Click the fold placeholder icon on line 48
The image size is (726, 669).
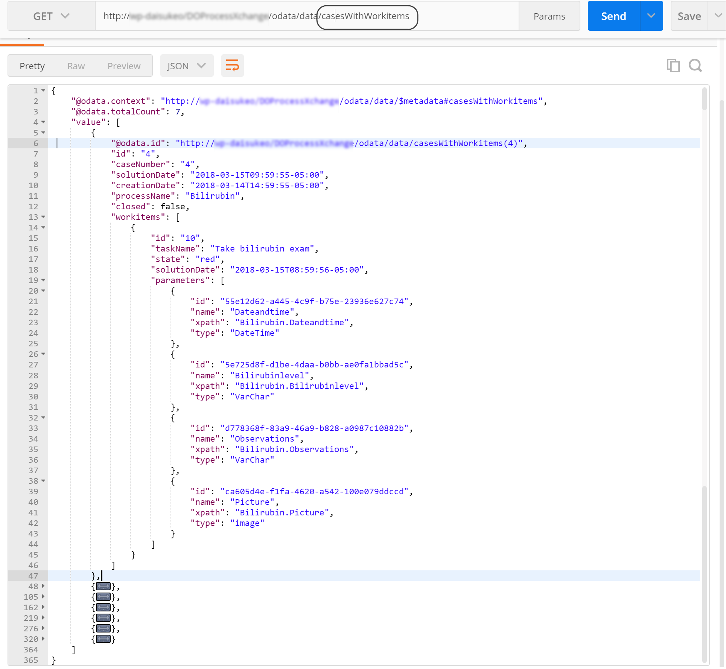[x=103, y=586]
